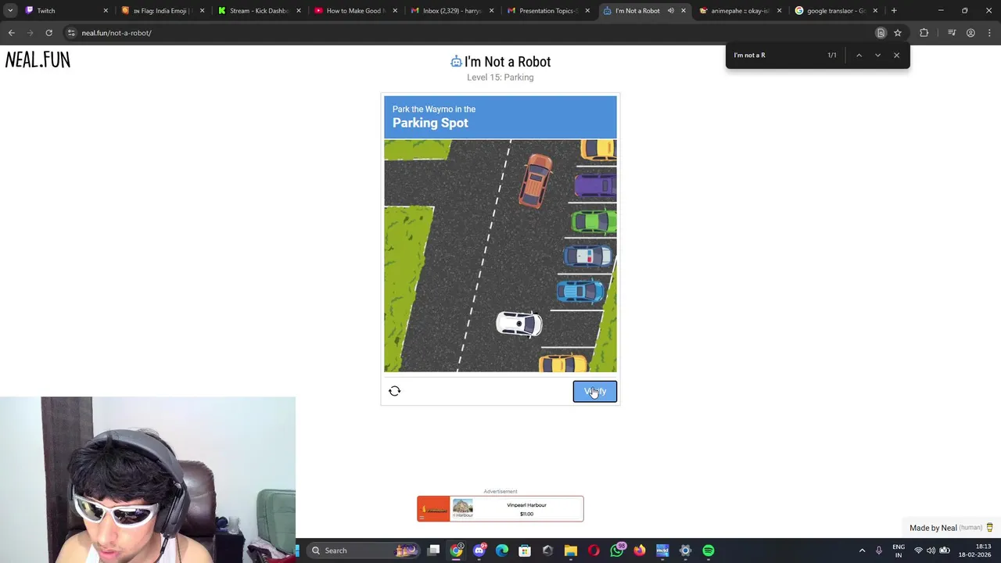Open Microsoft Edge from the taskbar
The height and width of the screenshot is (563, 1001).
click(502, 550)
